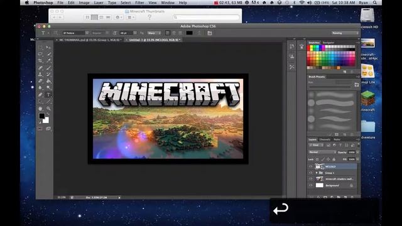Open the Image menu
The height and width of the screenshot is (226, 402).
click(x=84, y=3)
